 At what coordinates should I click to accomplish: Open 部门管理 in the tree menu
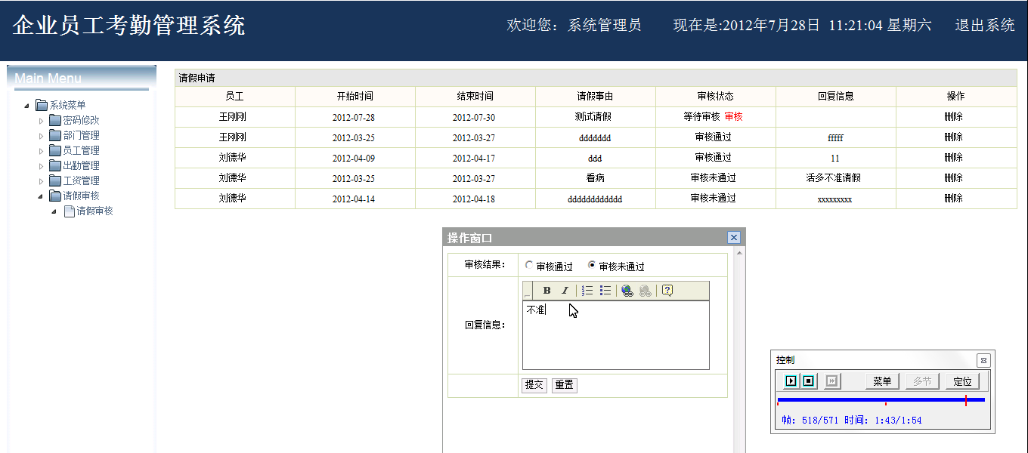(81, 135)
